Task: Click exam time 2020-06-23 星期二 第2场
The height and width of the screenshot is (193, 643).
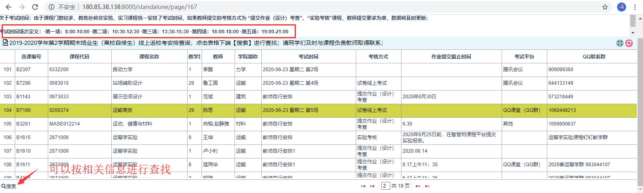Action: 290,70
